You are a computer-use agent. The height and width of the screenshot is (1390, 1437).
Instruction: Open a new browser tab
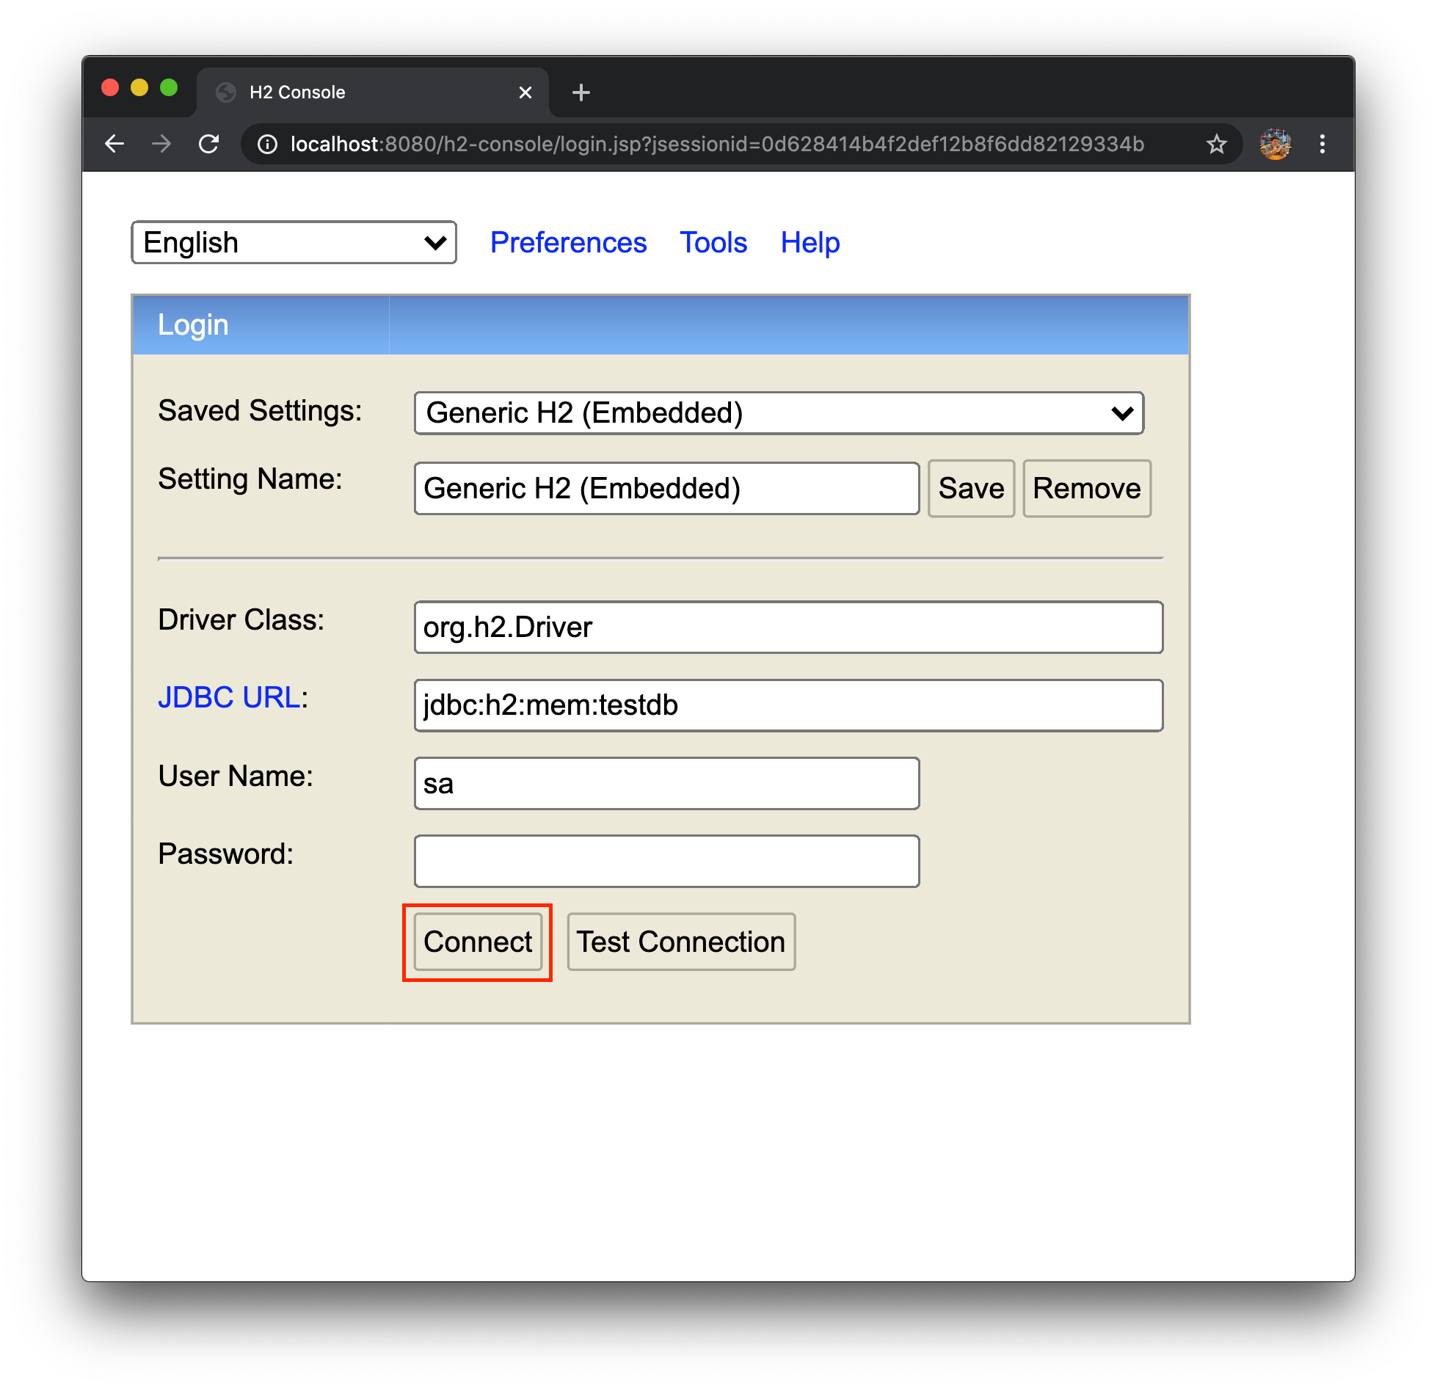coord(581,92)
